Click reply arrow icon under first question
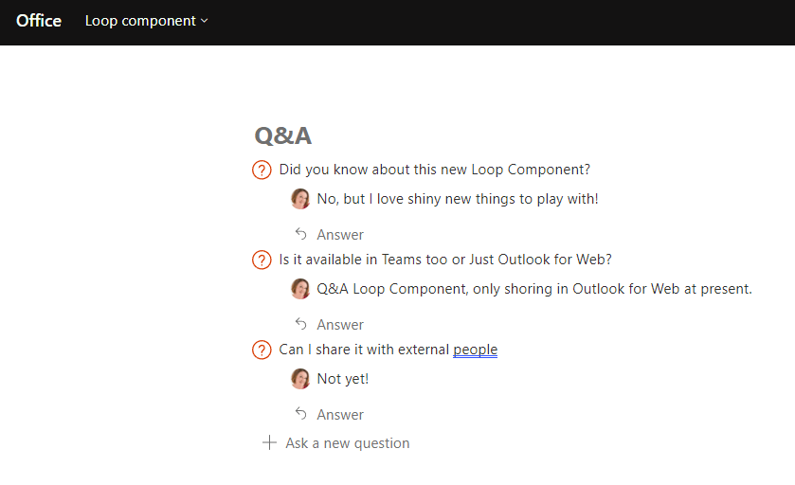Viewport: 795px width, 485px height. (301, 234)
